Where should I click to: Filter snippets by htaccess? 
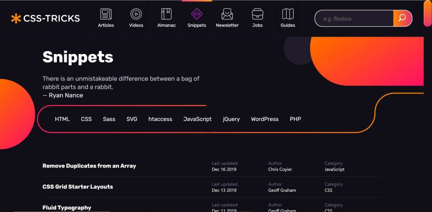(160, 119)
